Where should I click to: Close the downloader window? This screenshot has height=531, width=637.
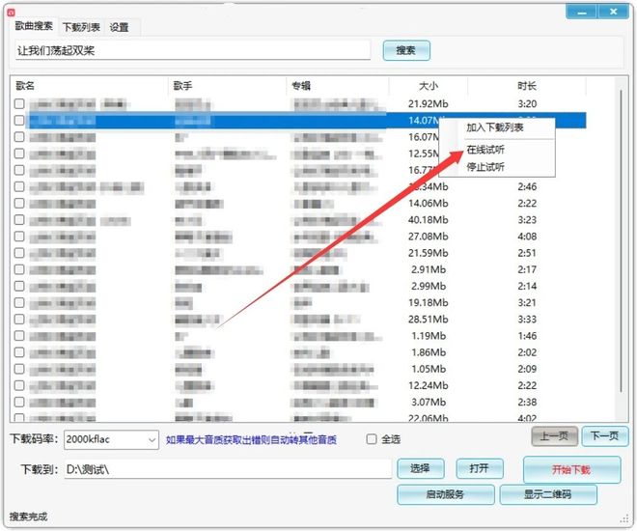click(x=614, y=12)
